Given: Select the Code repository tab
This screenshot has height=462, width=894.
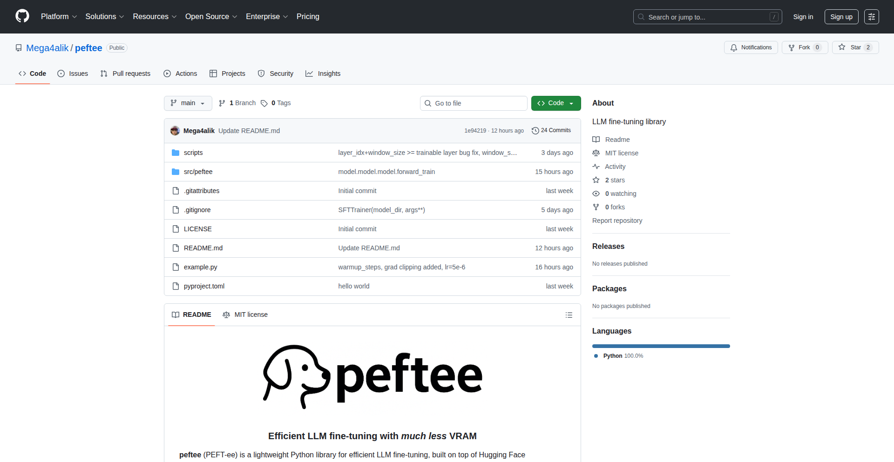Looking at the screenshot, I should (33, 74).
